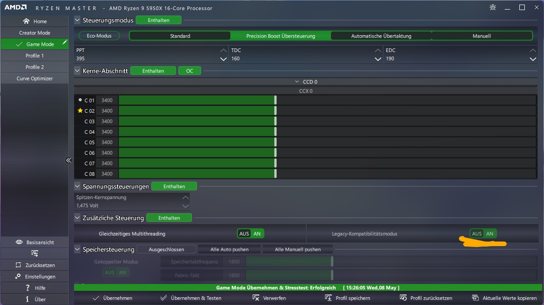Select Manuell control mode
This screenshot has width=544, height=305.
tap(481, 36)
